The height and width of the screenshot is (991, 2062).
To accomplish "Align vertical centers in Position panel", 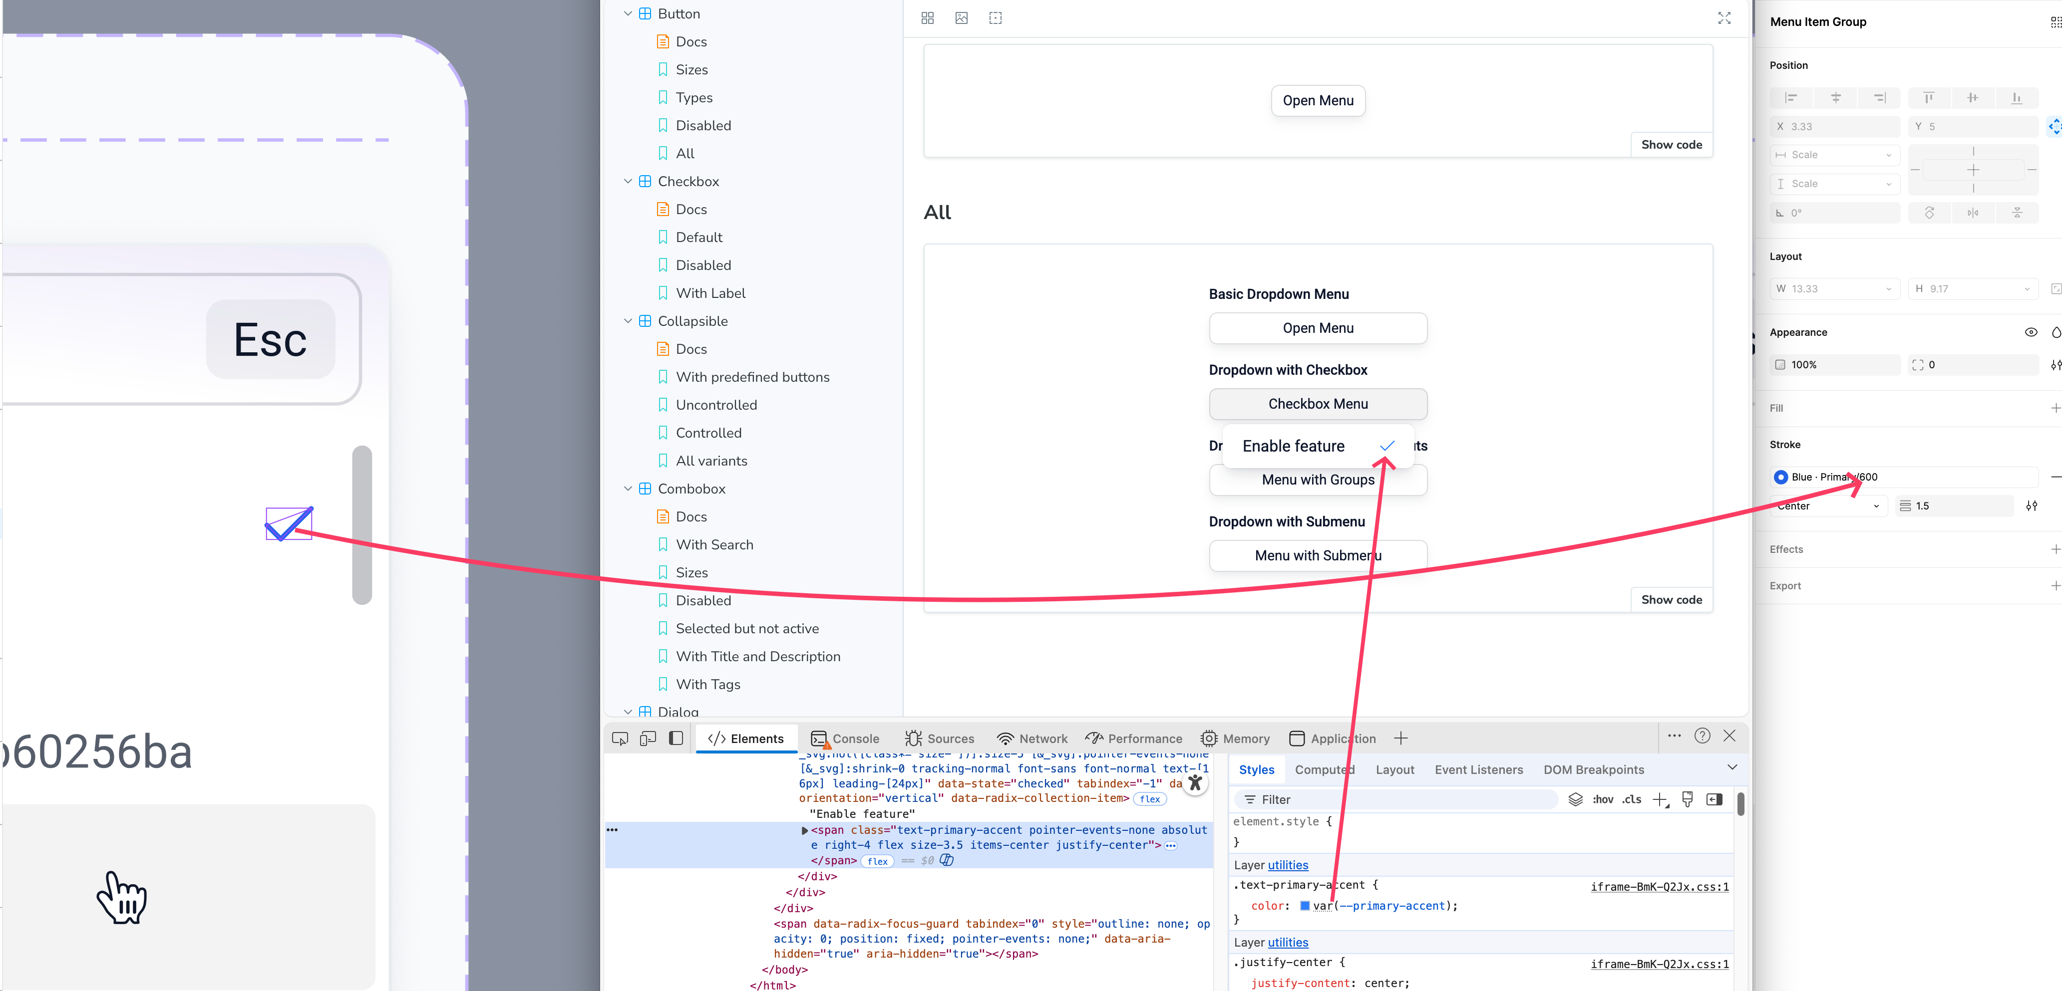I will point(1972,98).
